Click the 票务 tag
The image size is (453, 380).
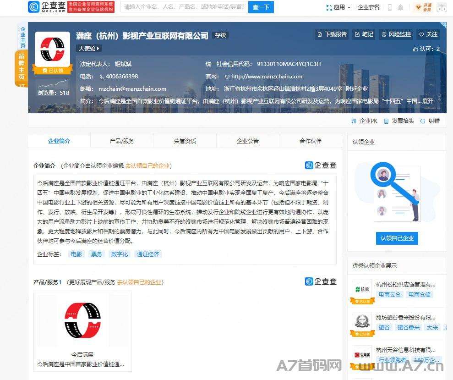97,254
